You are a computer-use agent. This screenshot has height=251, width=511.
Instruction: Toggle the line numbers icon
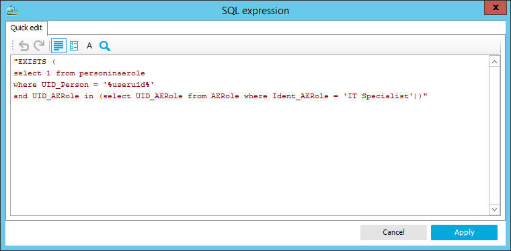tap(74, 46)
